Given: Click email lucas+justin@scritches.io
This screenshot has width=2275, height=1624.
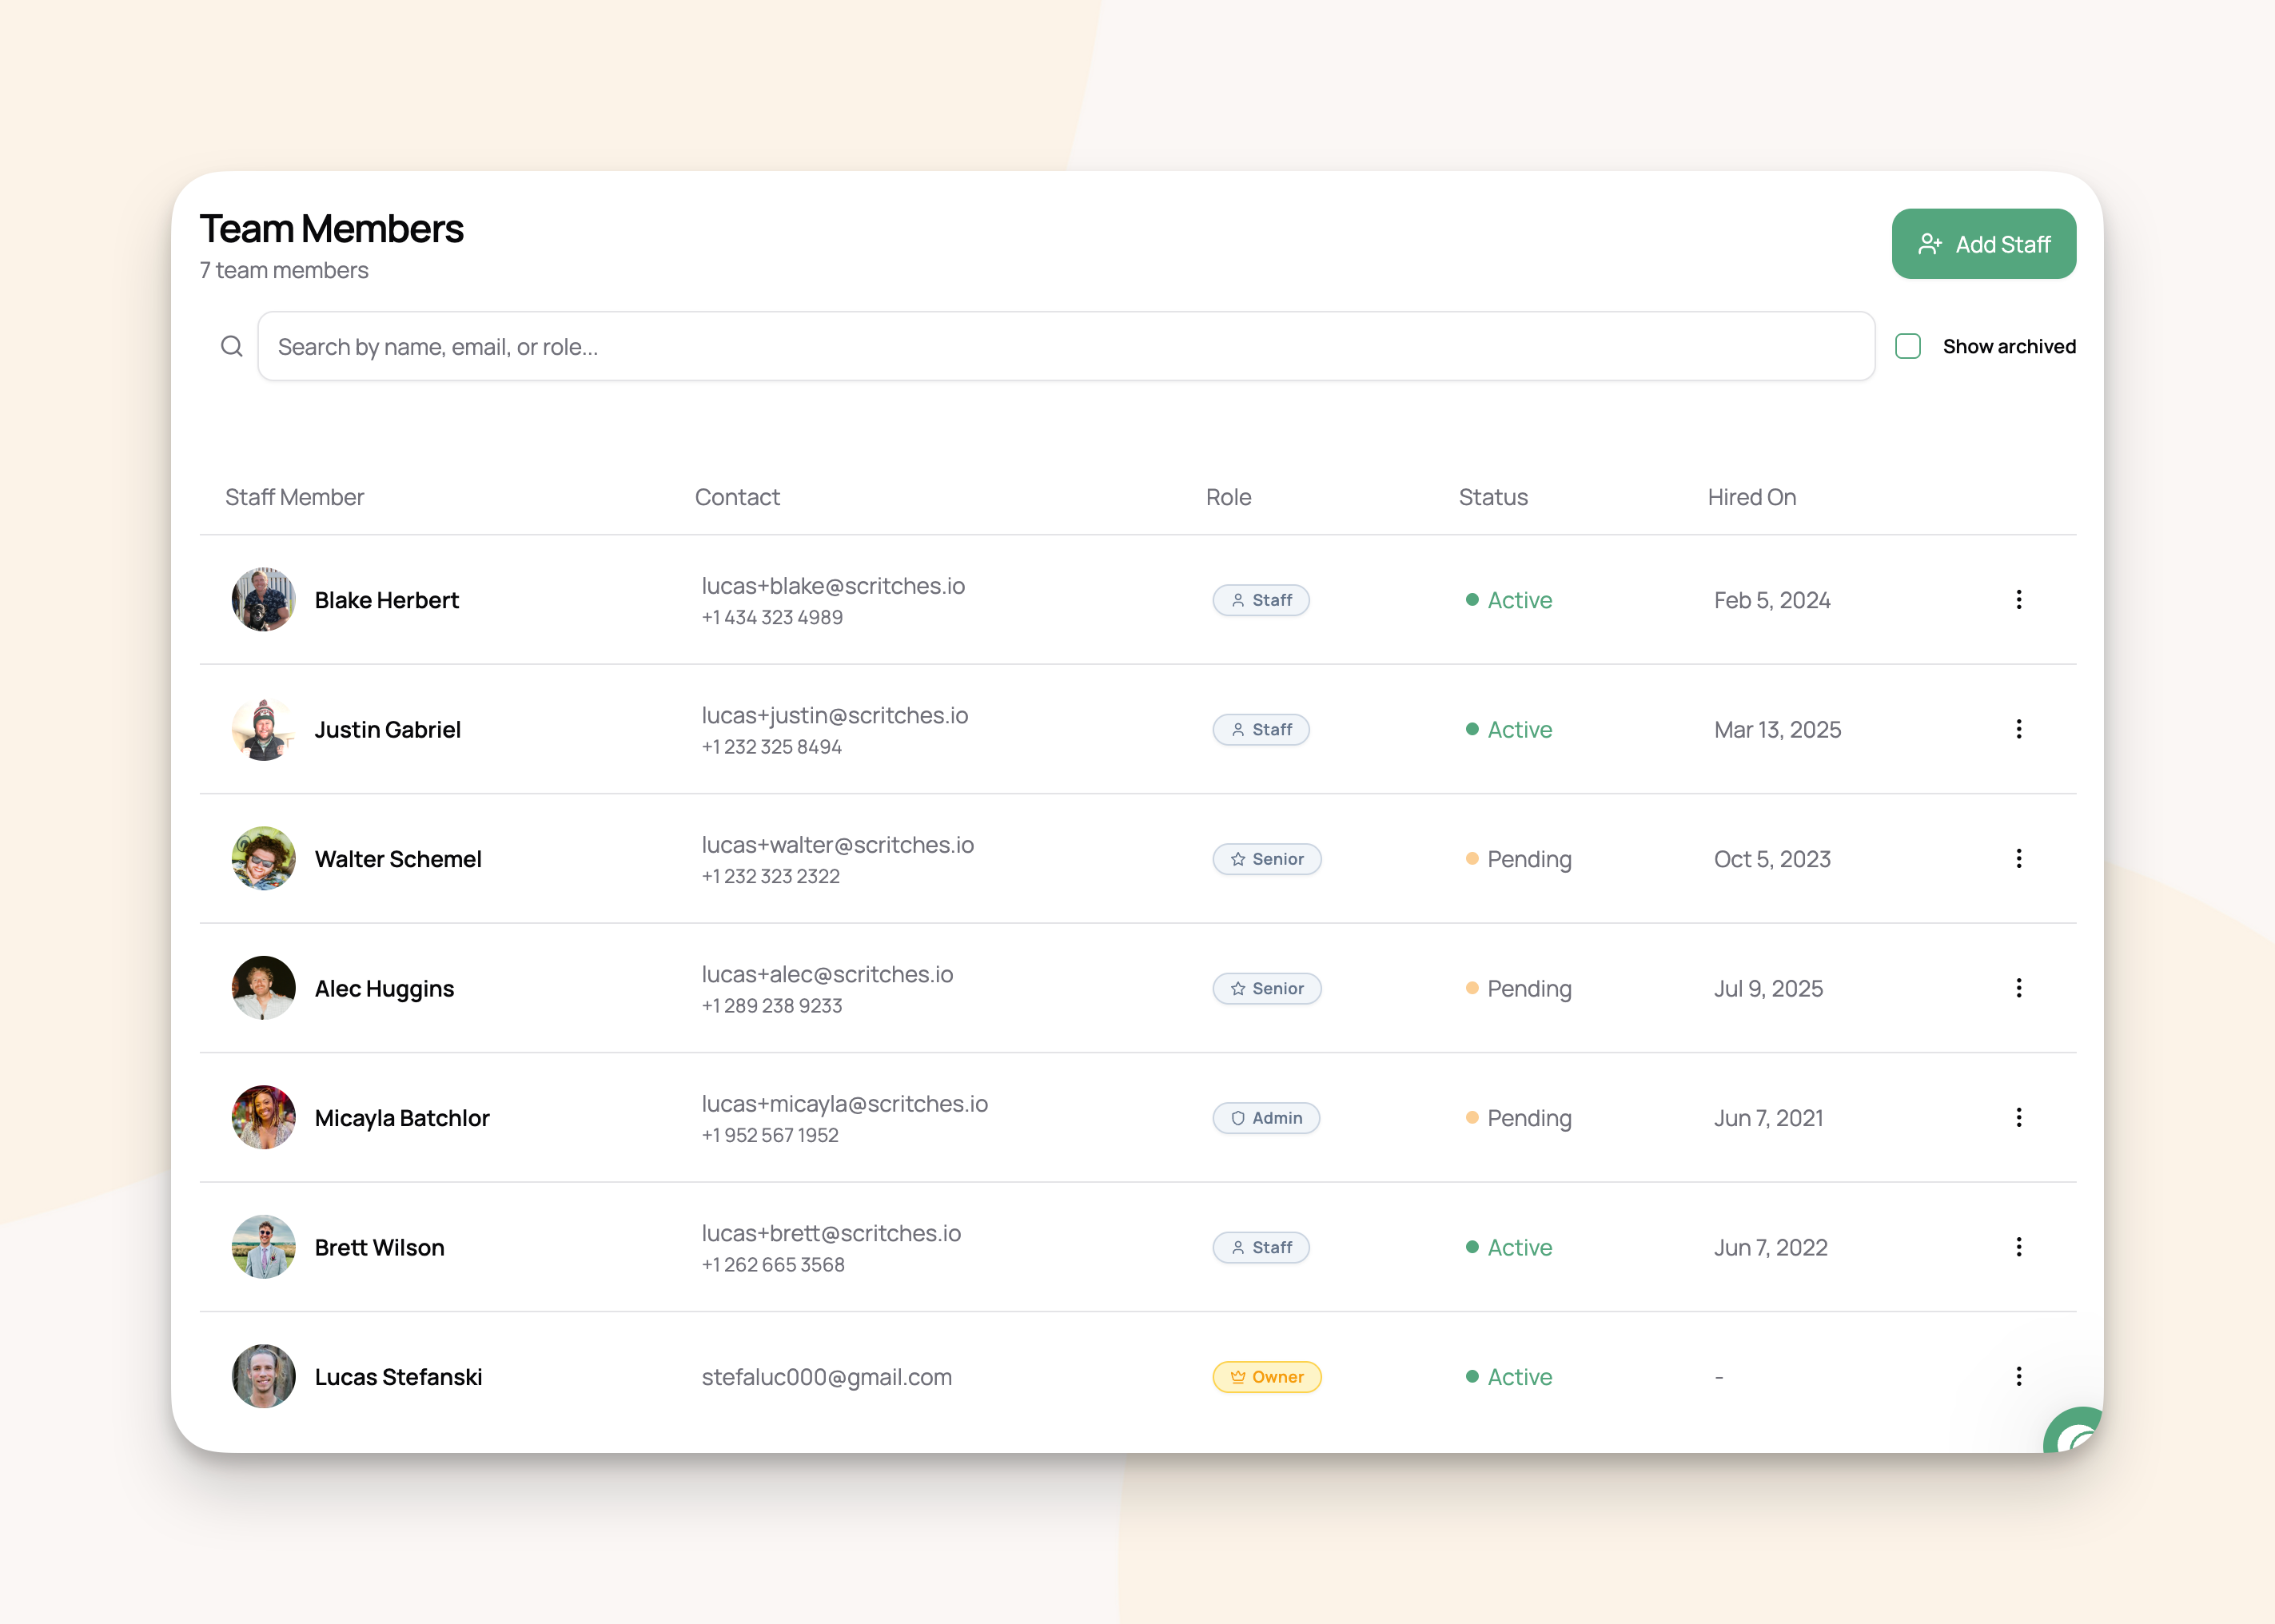Looking at the screenshot, I should tap(834, 715).
